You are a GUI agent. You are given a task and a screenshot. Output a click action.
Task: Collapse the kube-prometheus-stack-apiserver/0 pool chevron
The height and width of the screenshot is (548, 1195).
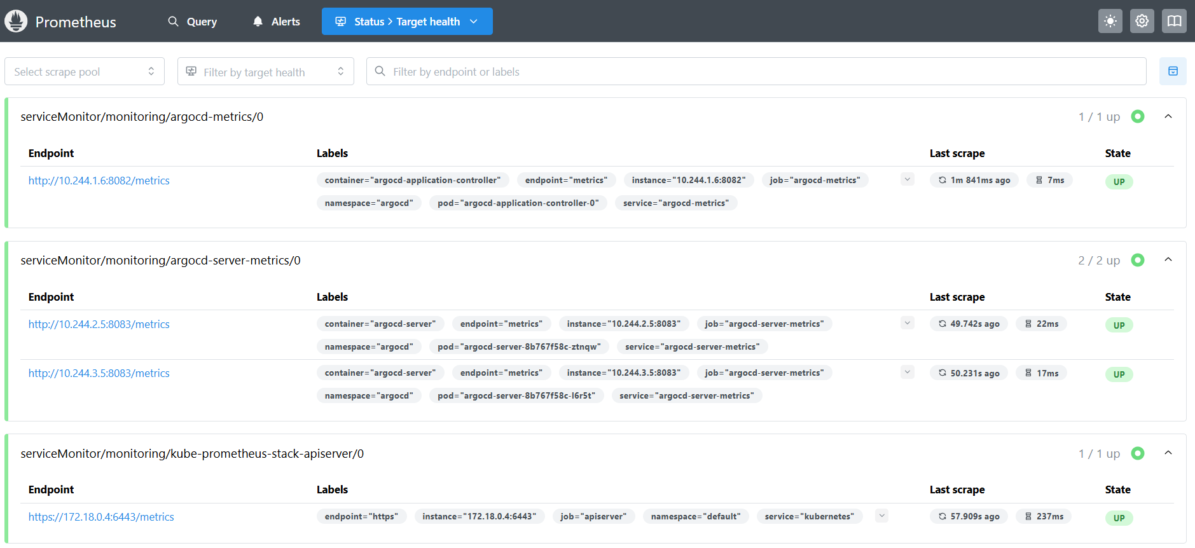pos(1168,453)
